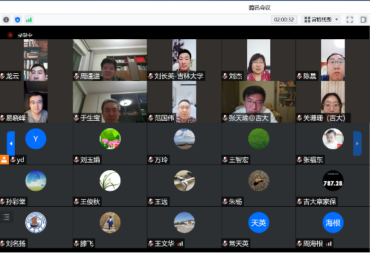The image size is (370, 255).
Task: Toggle the side panel icon
Action: point(364,19)
